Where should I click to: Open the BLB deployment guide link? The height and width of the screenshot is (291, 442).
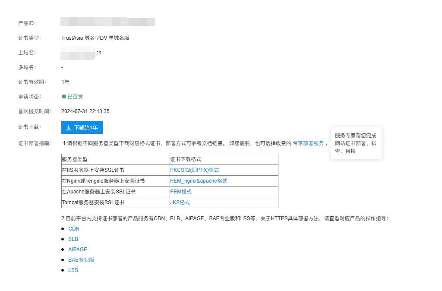[73, 239]
